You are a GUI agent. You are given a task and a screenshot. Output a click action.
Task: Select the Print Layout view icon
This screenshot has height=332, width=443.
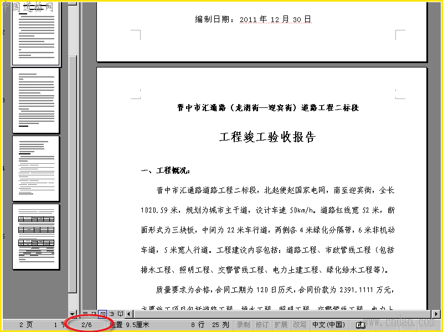(x=102, y=314)
